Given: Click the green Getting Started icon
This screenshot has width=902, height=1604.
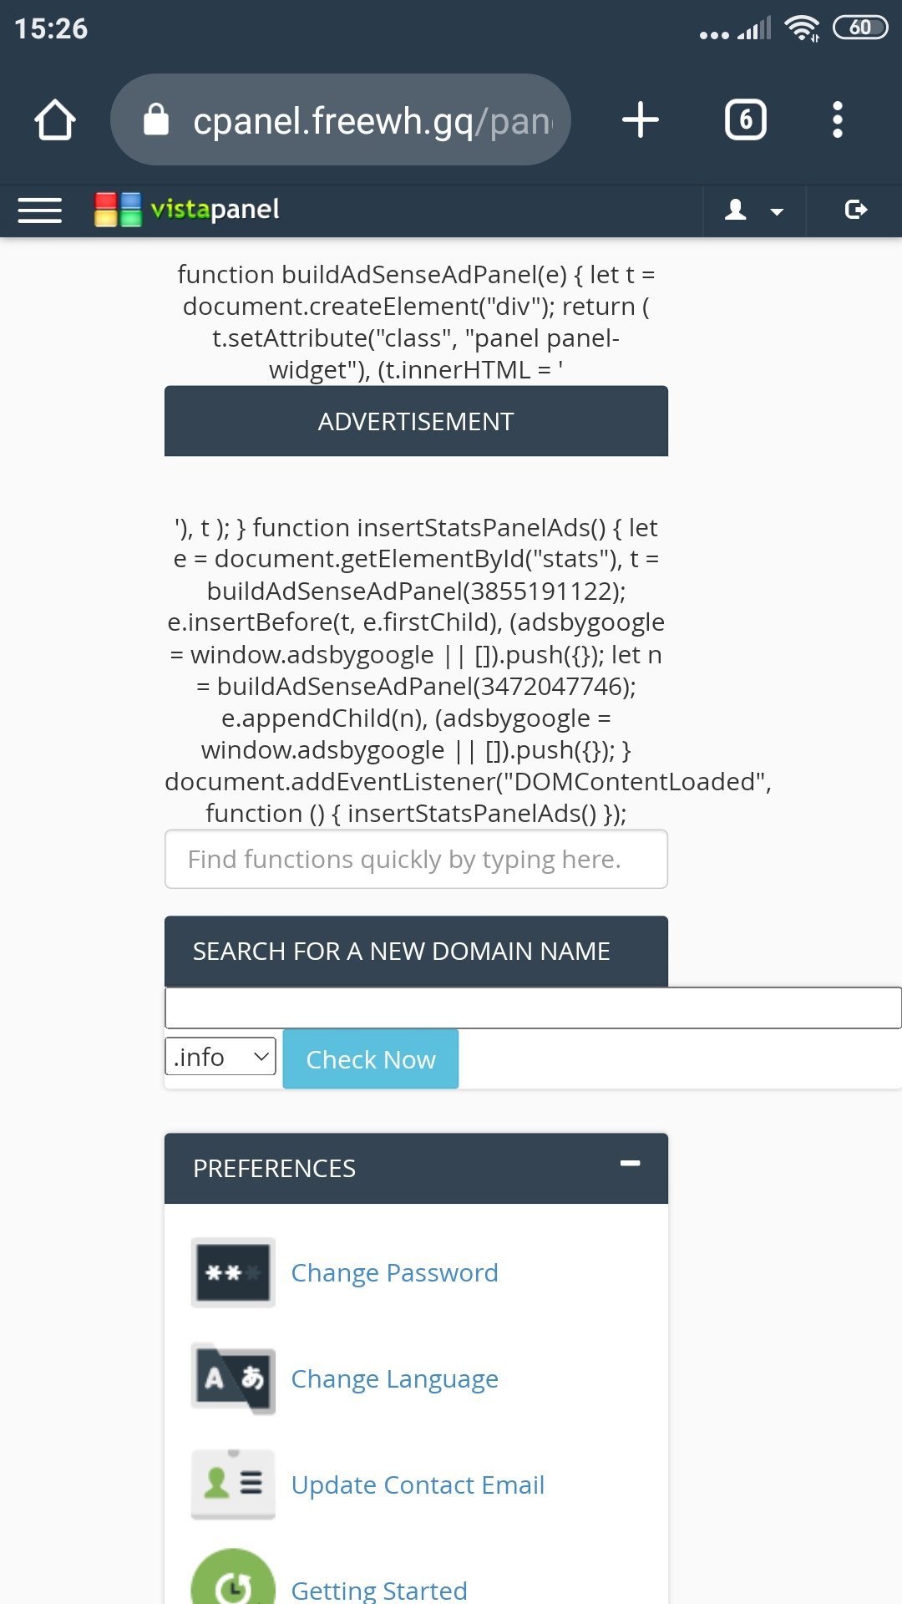Looking at the screenshot, I should point(233,1579).
